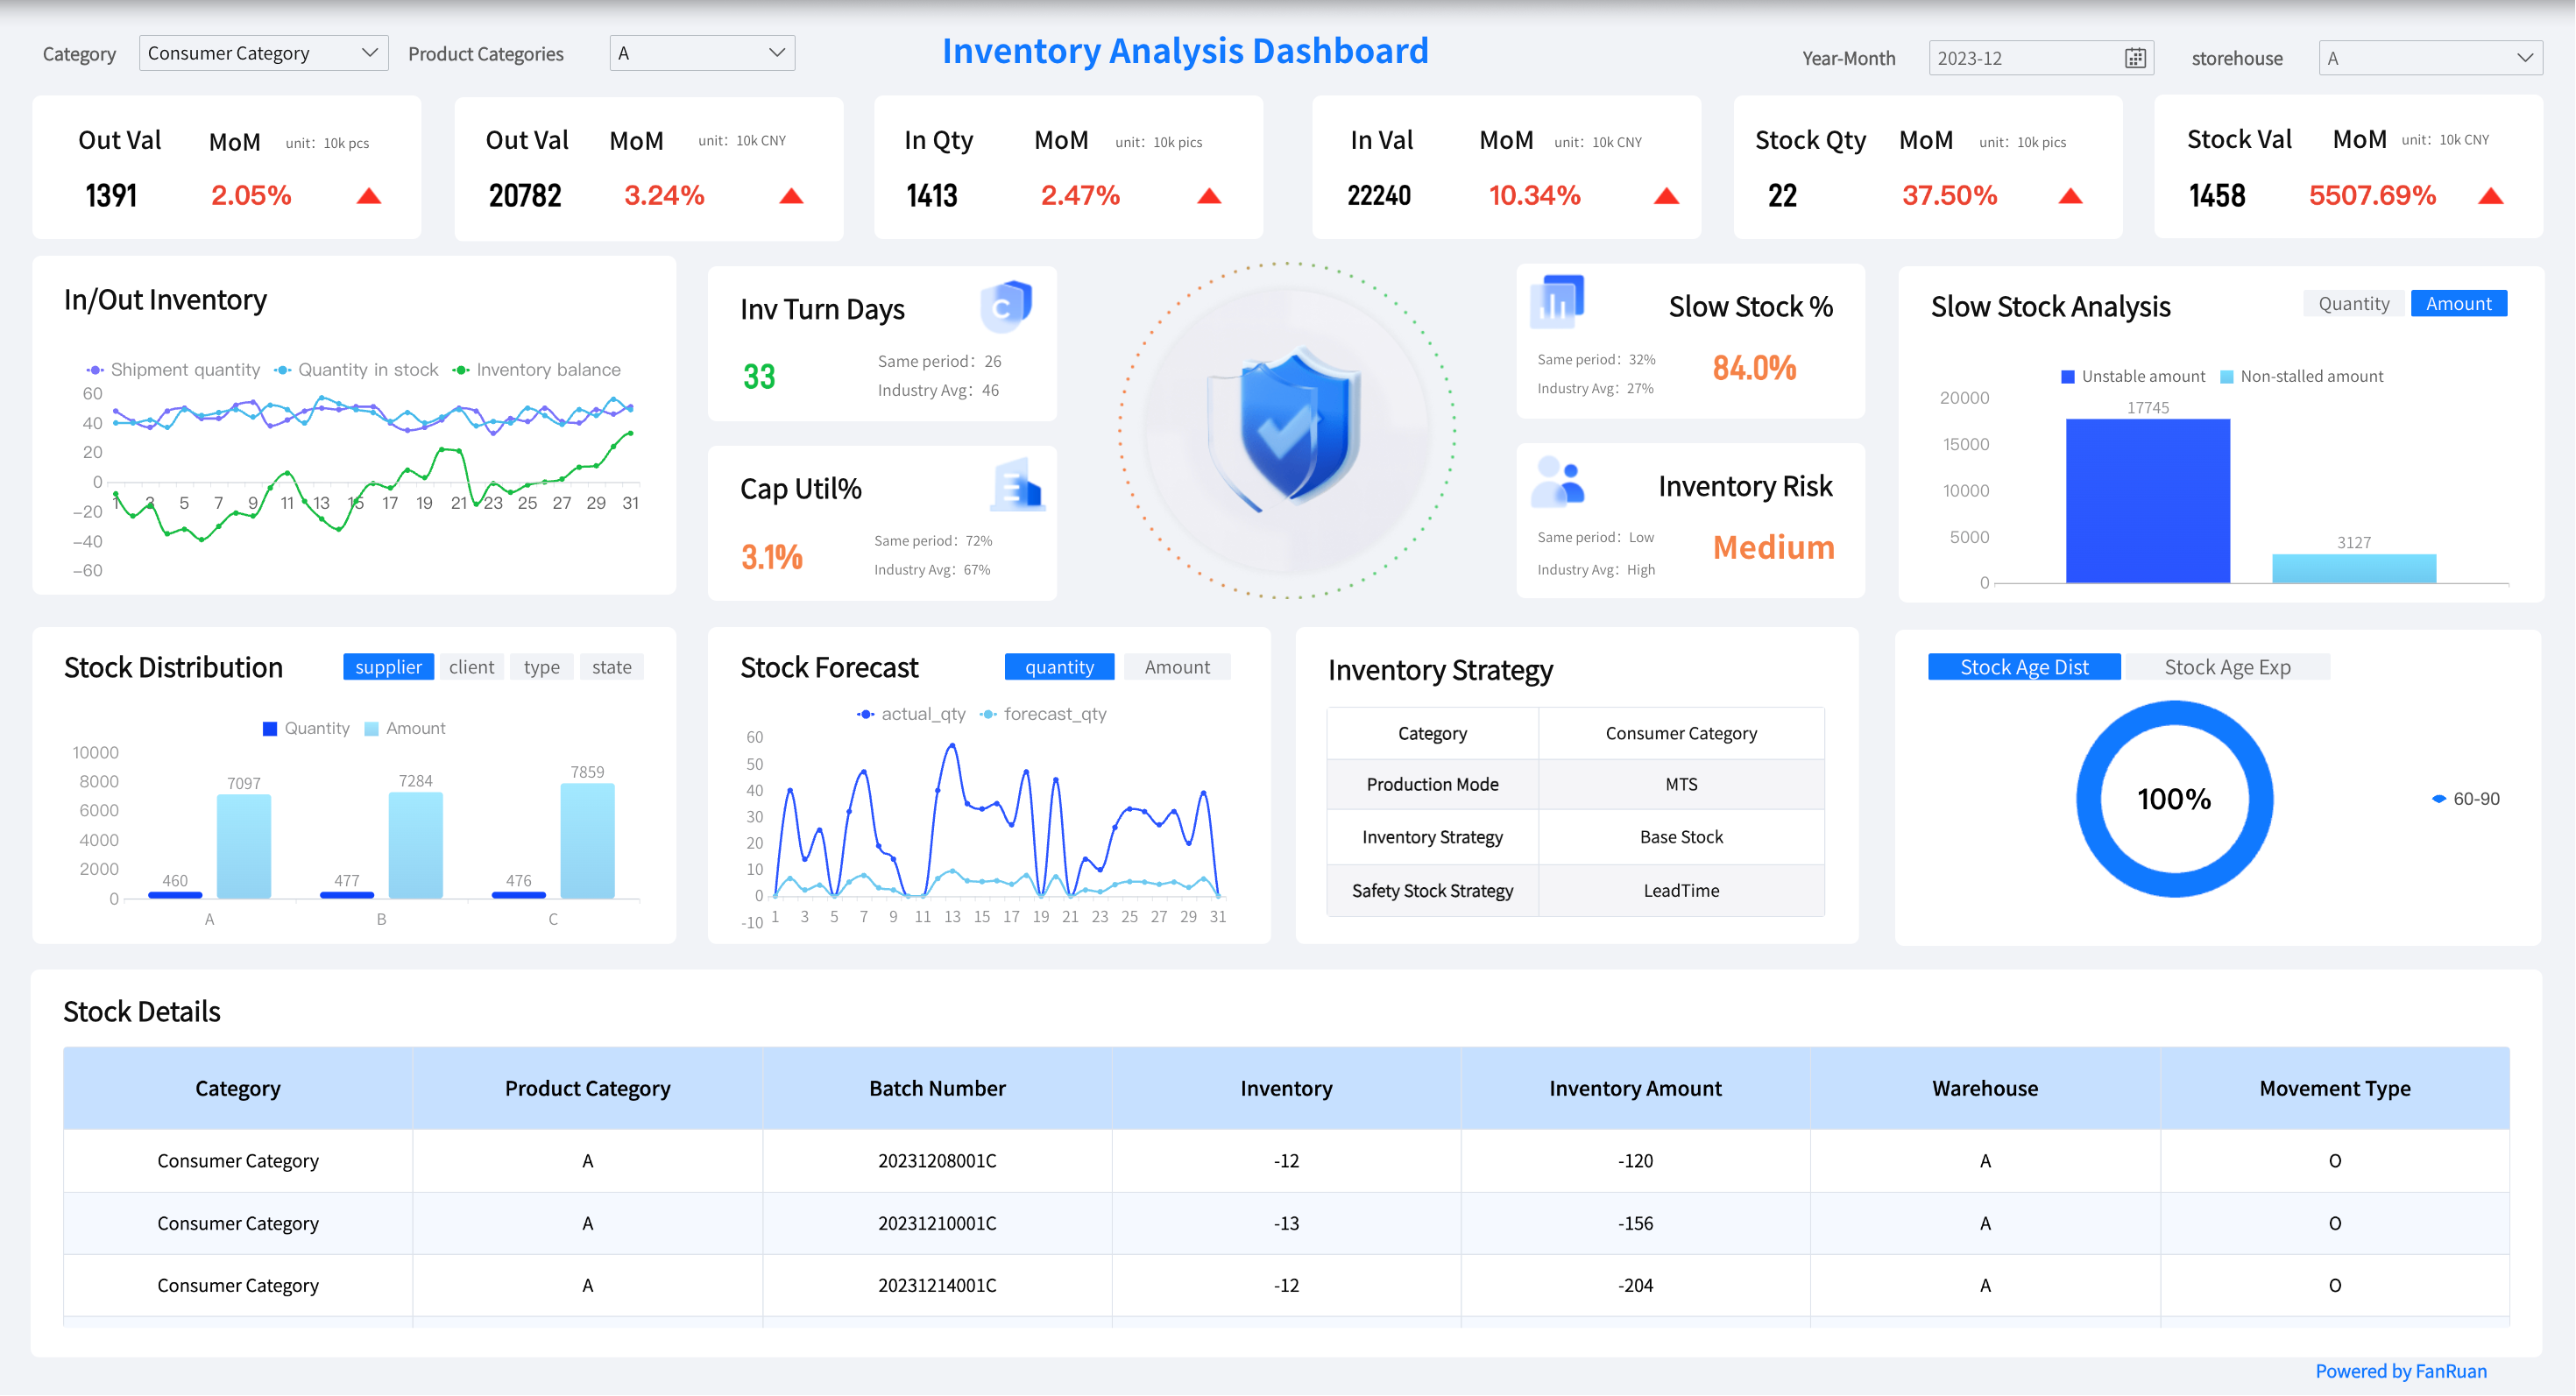Click the calendar icon in Year-Month field

[2134, 58]
